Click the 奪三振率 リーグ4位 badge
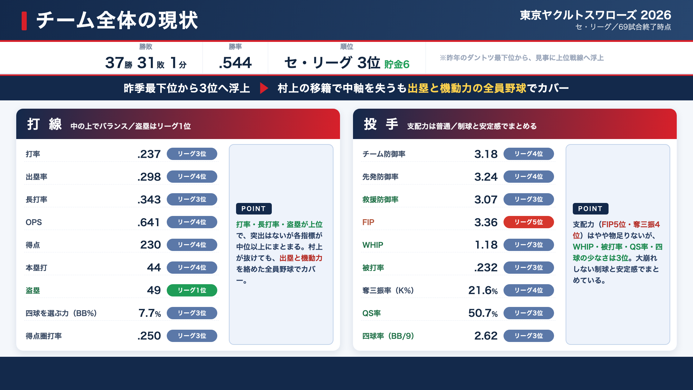Screen dimensions: 693x390 (x=529, y=290)
